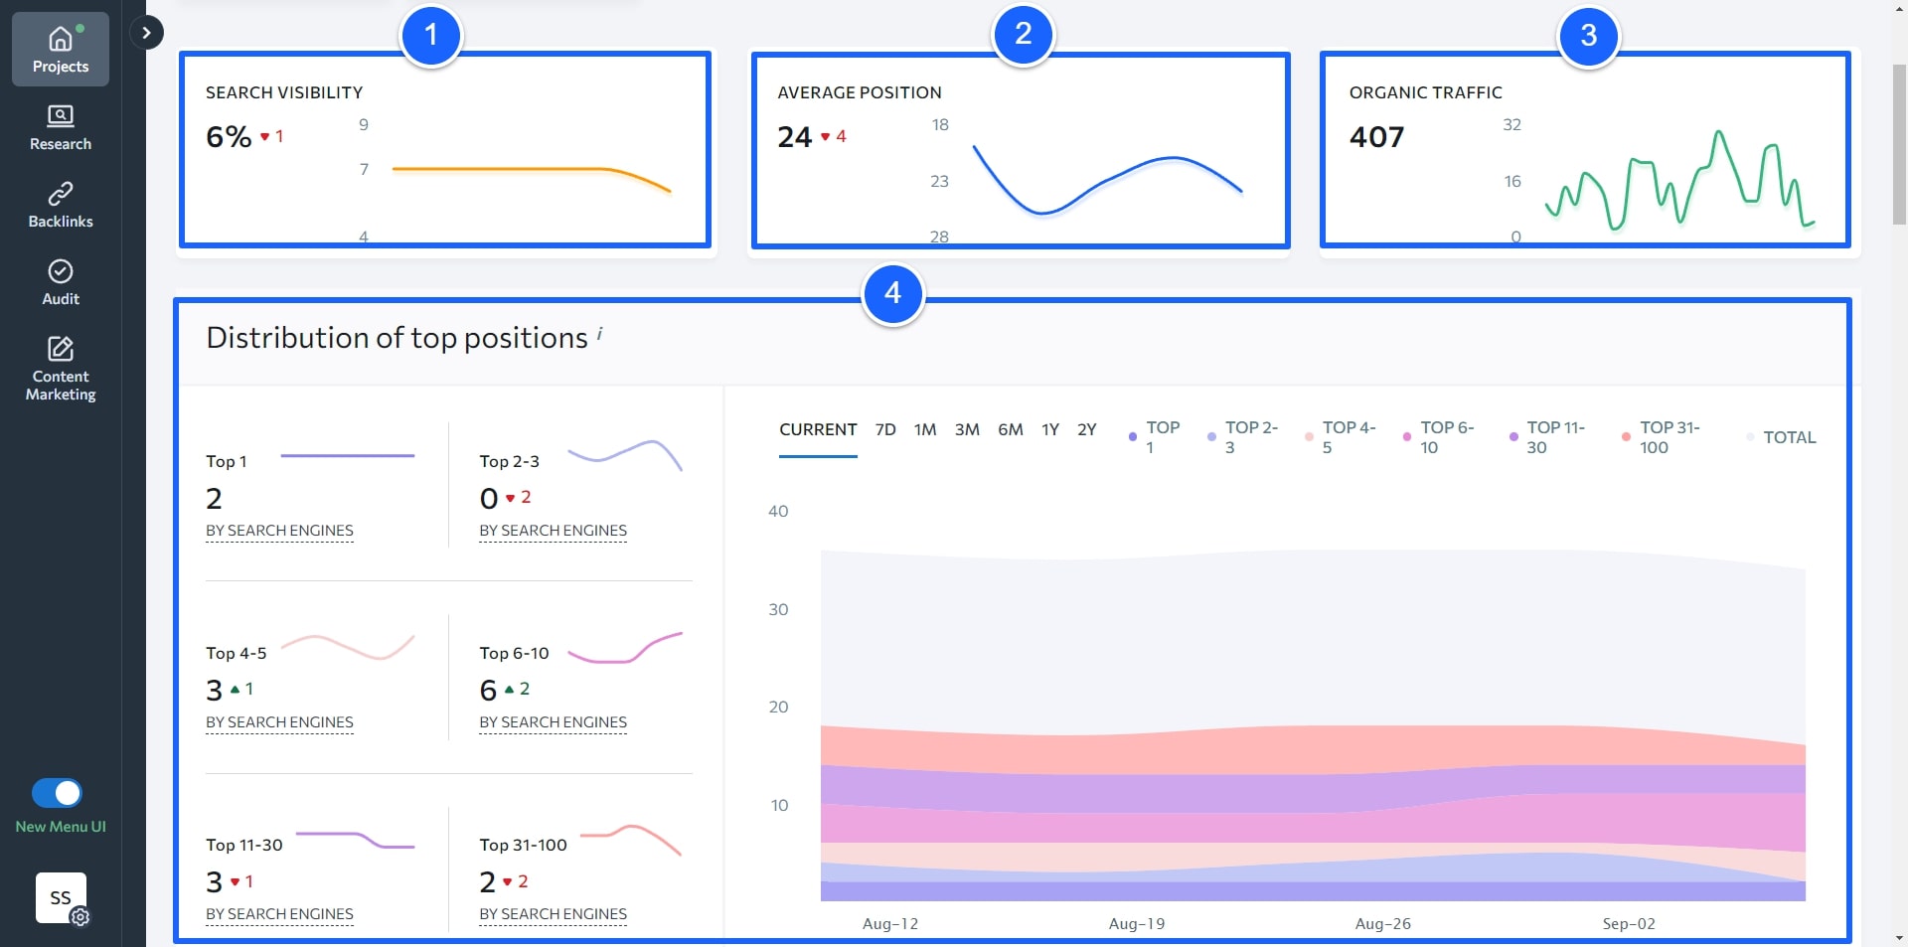Click the Top 4-5 sparkline
The image size is (1908, 947).
click(349, 647)
